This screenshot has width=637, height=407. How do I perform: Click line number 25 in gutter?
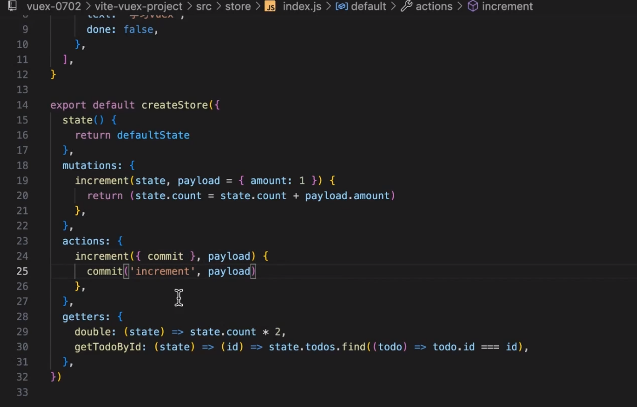pyautogui.click(x=22, y=271)
